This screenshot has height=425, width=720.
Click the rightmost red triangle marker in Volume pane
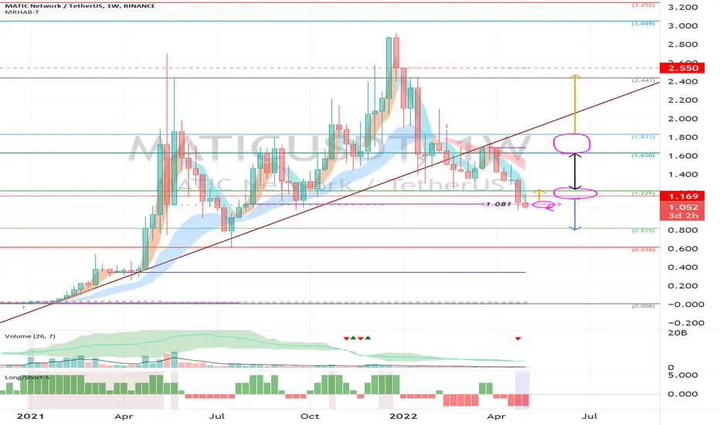coord(518,338)
